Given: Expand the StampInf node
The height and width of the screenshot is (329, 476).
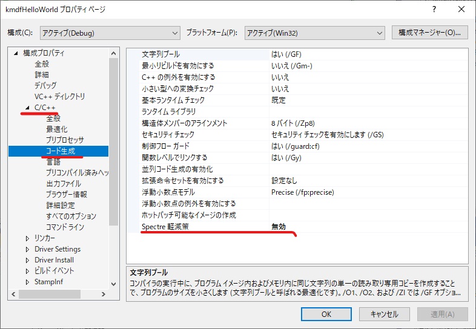Looking at the screenshot, I should pyautogui.click(x=27, y=282).
